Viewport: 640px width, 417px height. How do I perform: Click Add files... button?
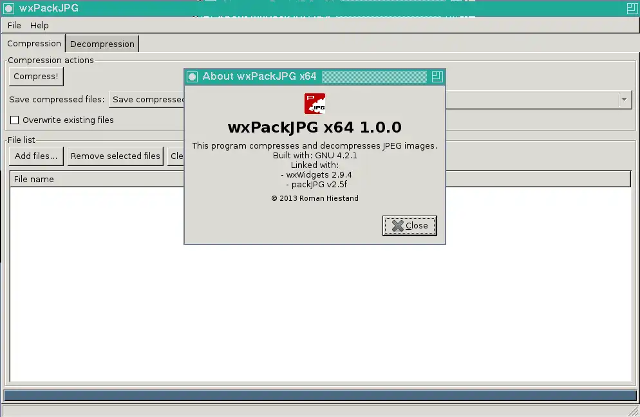(36, 156)
